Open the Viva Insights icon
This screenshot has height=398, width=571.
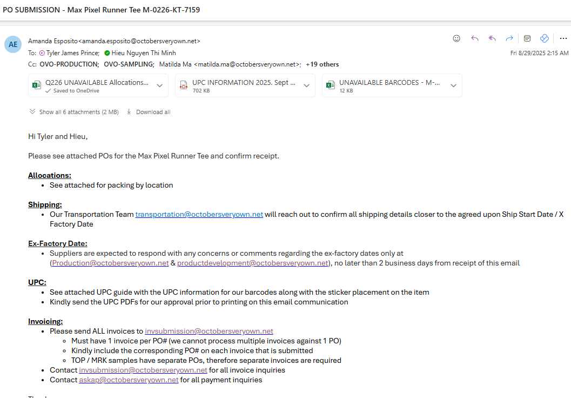coord(545,38)
